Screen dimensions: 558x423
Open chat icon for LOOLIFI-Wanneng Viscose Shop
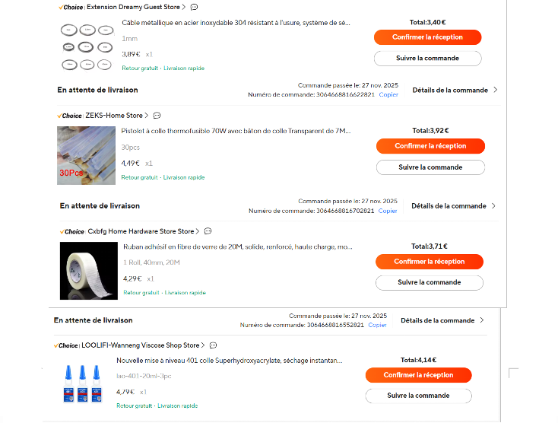[x=213, y=345]
